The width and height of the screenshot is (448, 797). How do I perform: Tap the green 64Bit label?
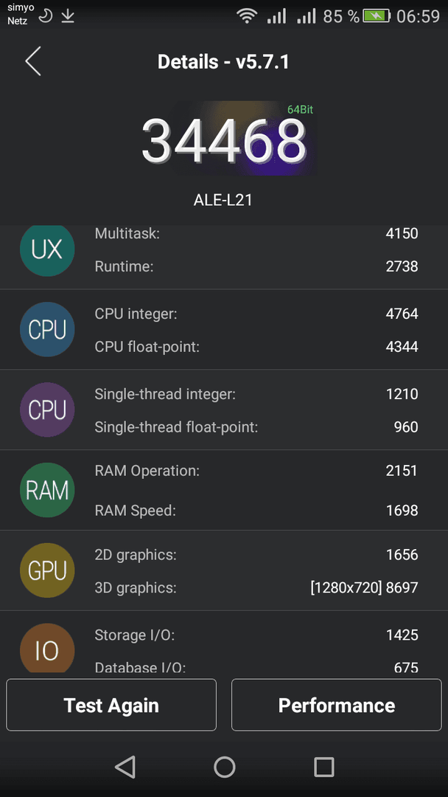[x=300, y=109]
